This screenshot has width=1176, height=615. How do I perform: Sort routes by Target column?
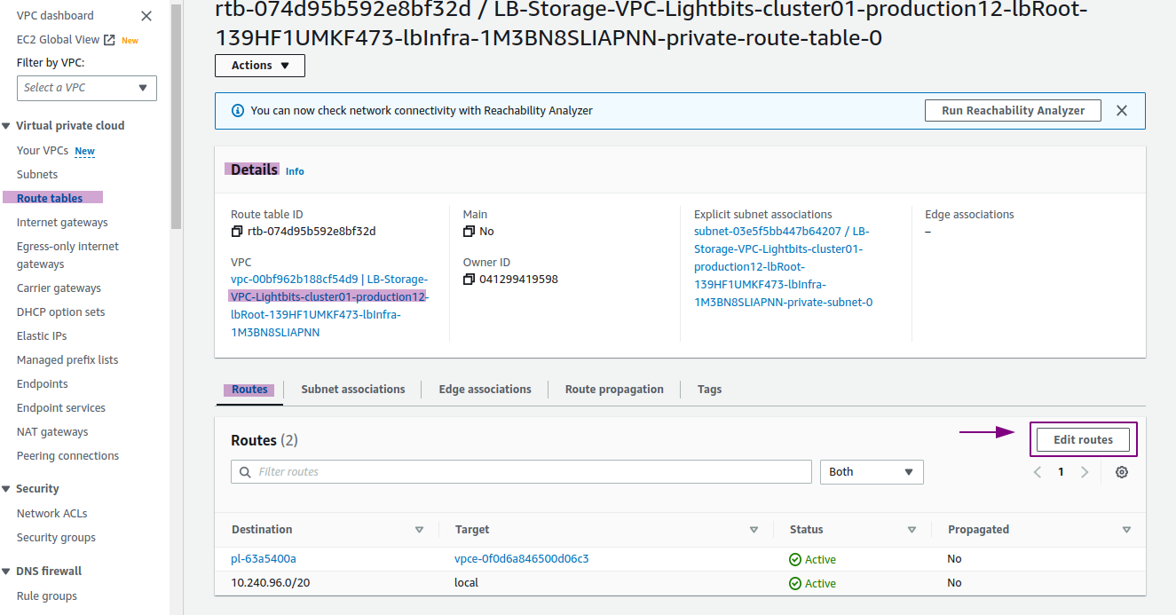754,530
